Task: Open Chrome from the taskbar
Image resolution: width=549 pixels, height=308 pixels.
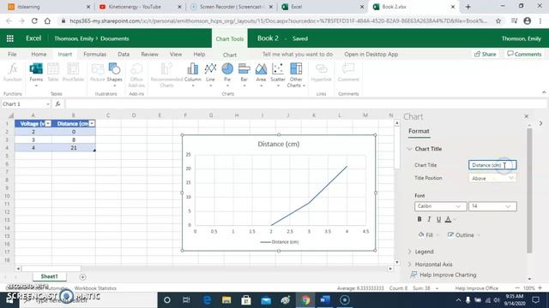Action: [305, 300]
